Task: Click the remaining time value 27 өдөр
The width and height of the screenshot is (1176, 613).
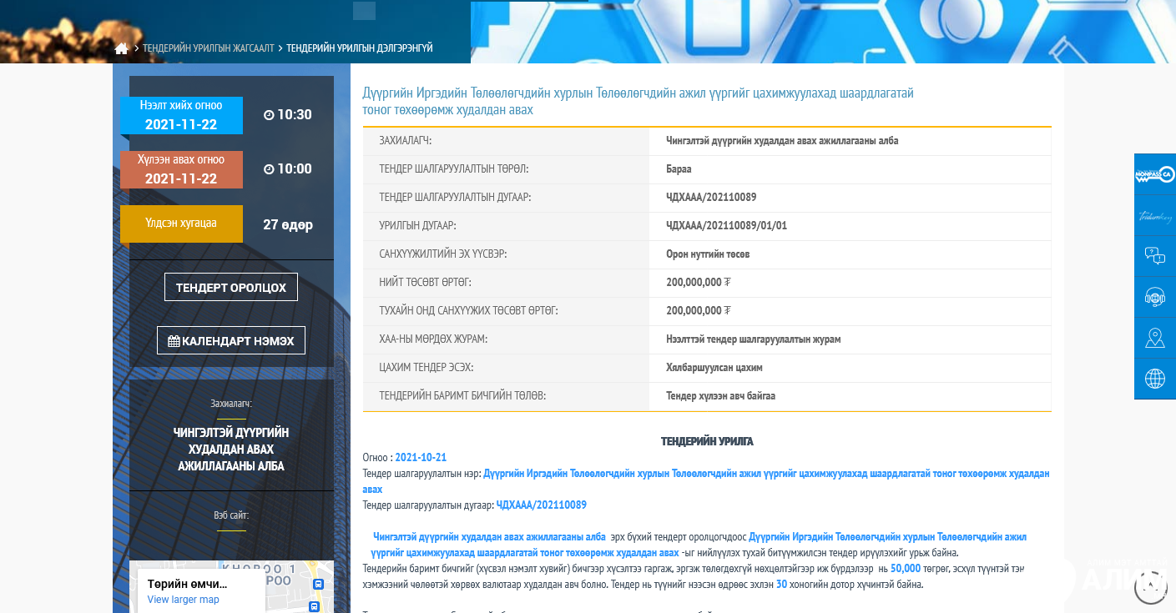Action: pos(288,224)
